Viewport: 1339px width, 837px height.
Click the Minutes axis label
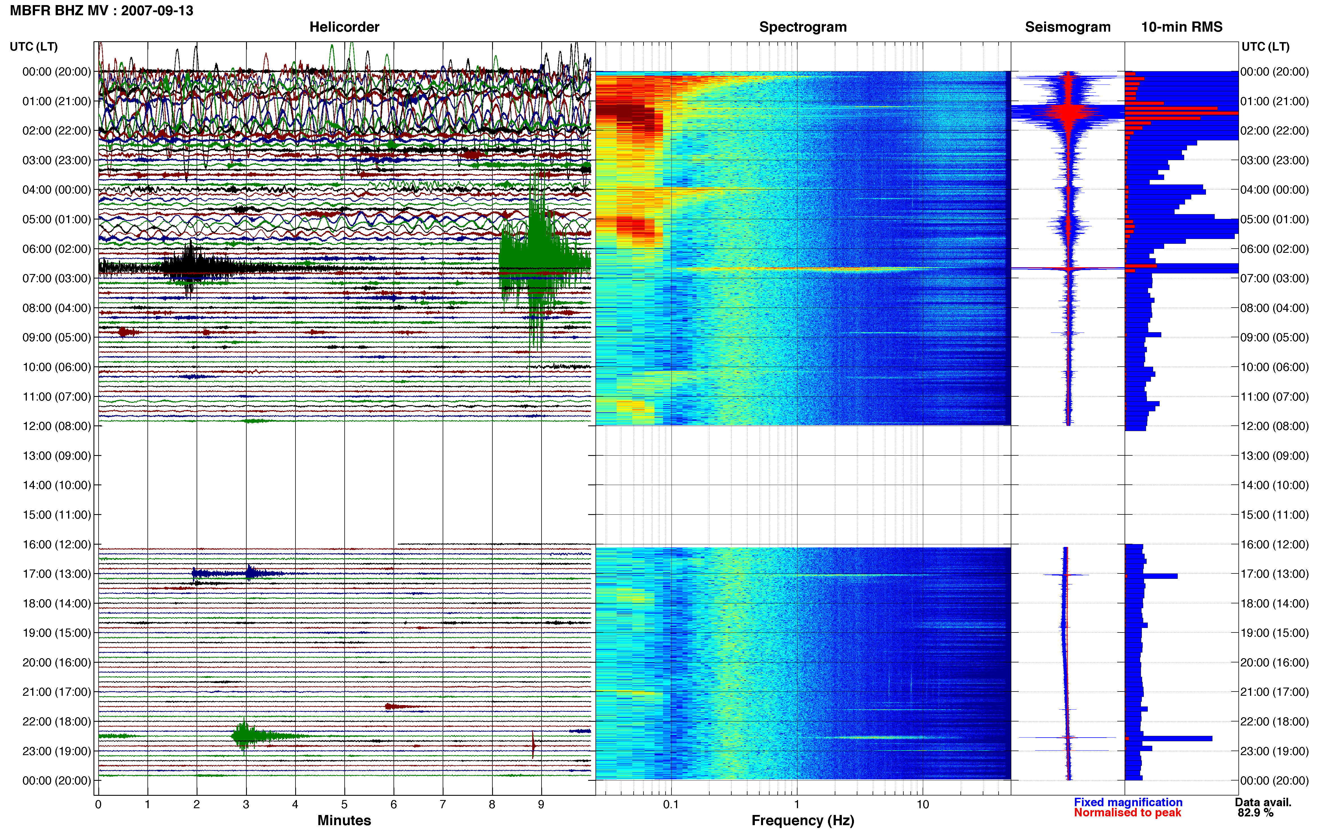click(x=344, y=820)
